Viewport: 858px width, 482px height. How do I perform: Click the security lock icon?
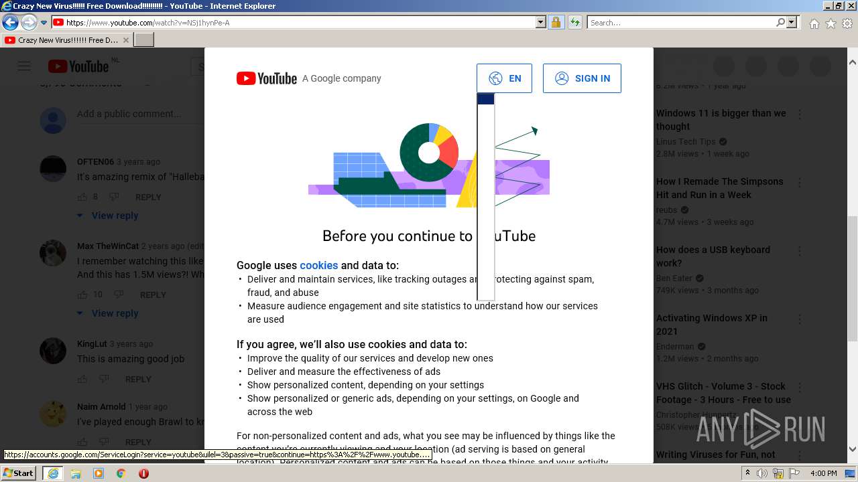pyautogui.click(x=556, y=23)
